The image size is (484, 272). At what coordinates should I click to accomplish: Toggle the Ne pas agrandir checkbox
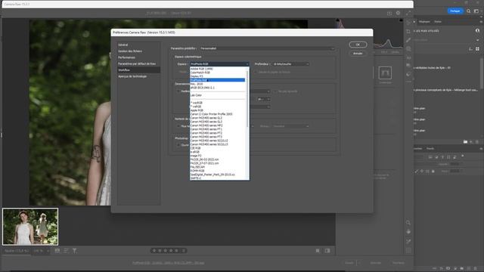(275, 91)
